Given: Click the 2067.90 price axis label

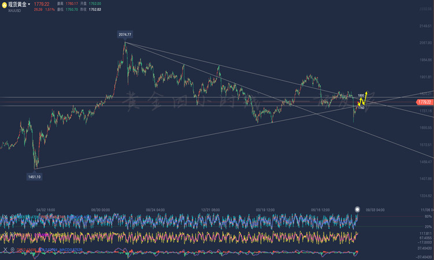Looking at the screenshot, I should tap(425, 43).
